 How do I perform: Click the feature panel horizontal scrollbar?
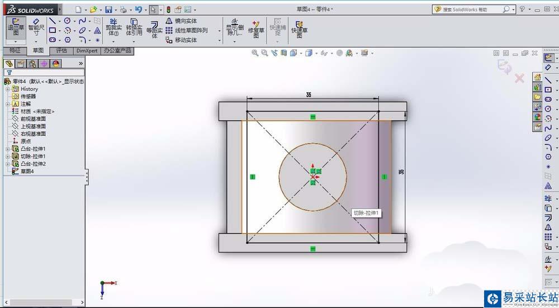[44, 302]
